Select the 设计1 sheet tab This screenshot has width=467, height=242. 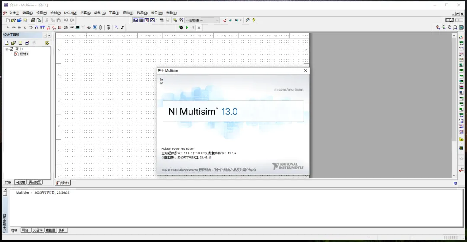coord(63,183)
